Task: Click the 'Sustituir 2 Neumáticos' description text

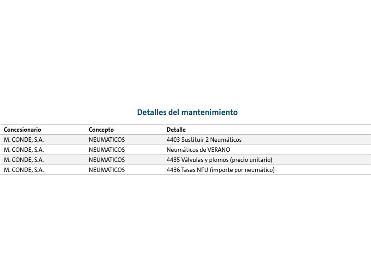Action: click(x=211, y=140)
